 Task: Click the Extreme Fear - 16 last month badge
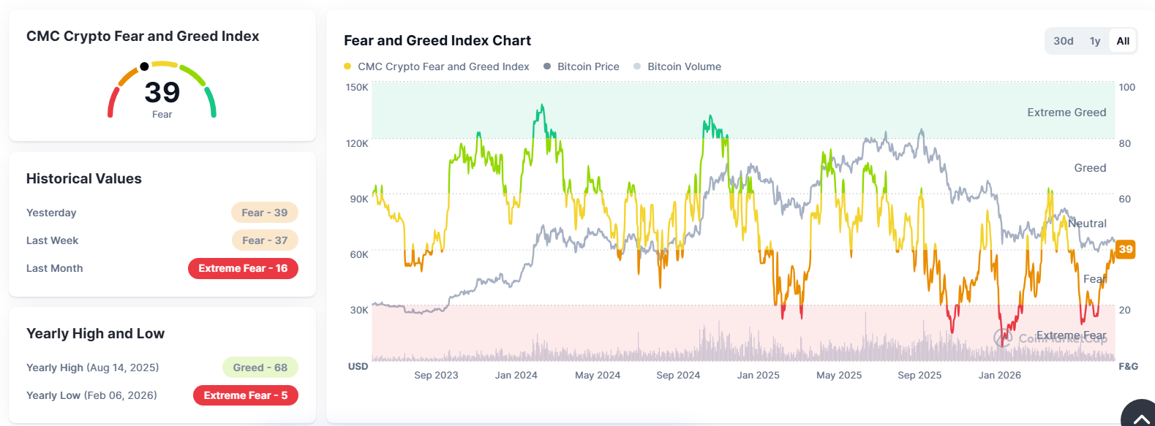point(243,268)
